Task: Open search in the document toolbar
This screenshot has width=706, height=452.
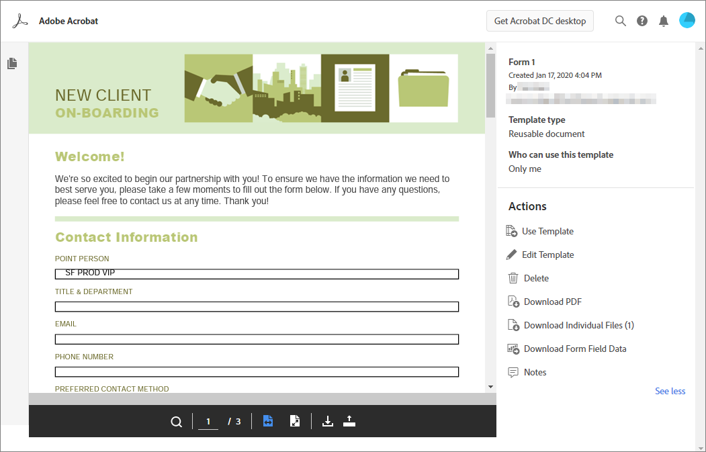Action: click(177, 421)
